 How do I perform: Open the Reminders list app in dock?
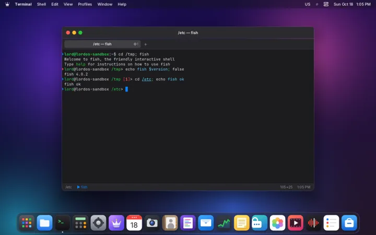(331, 223)
